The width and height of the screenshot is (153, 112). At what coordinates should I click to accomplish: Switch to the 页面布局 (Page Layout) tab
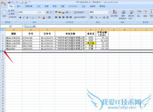point(29,6)
